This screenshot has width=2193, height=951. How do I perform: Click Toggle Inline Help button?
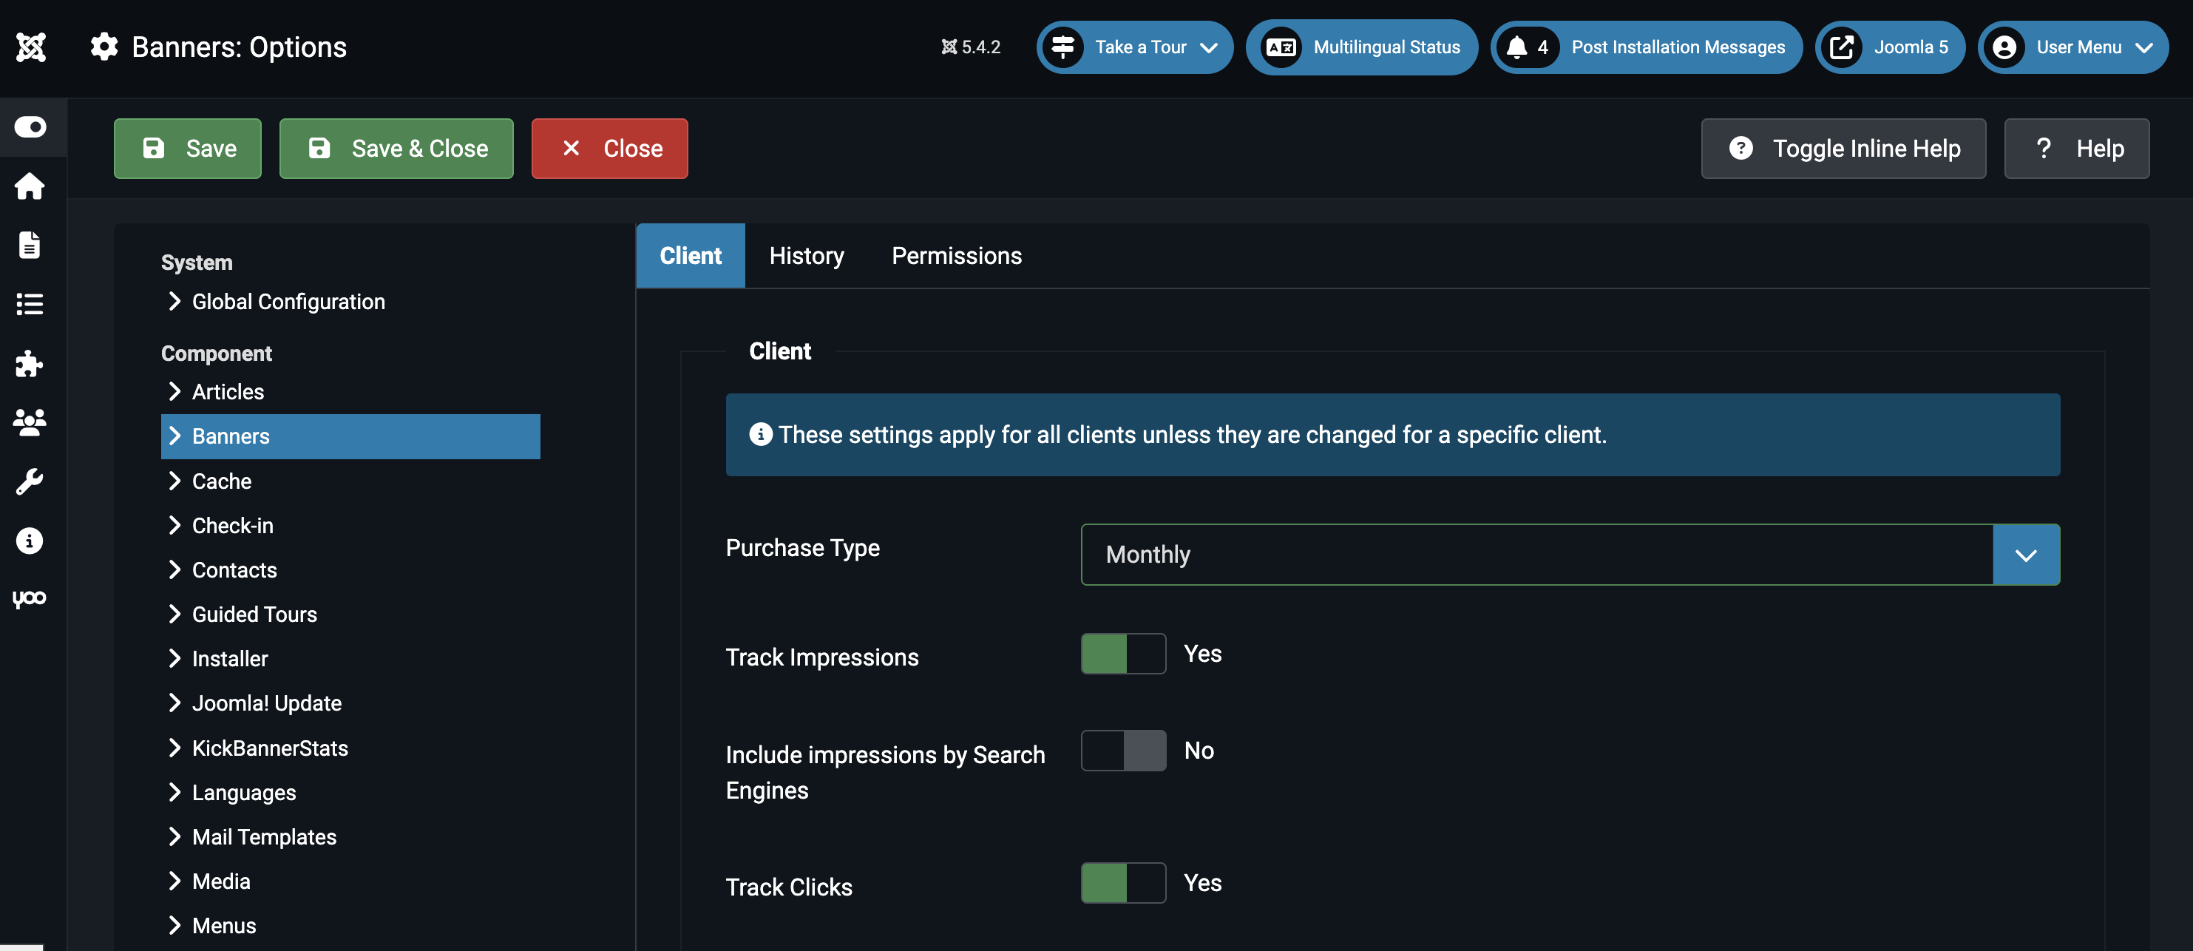[1843, 149]
